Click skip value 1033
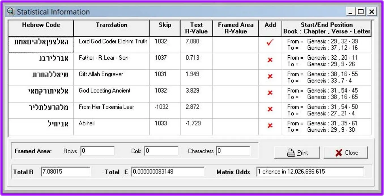The image size is (384, 196). [161, 123]
